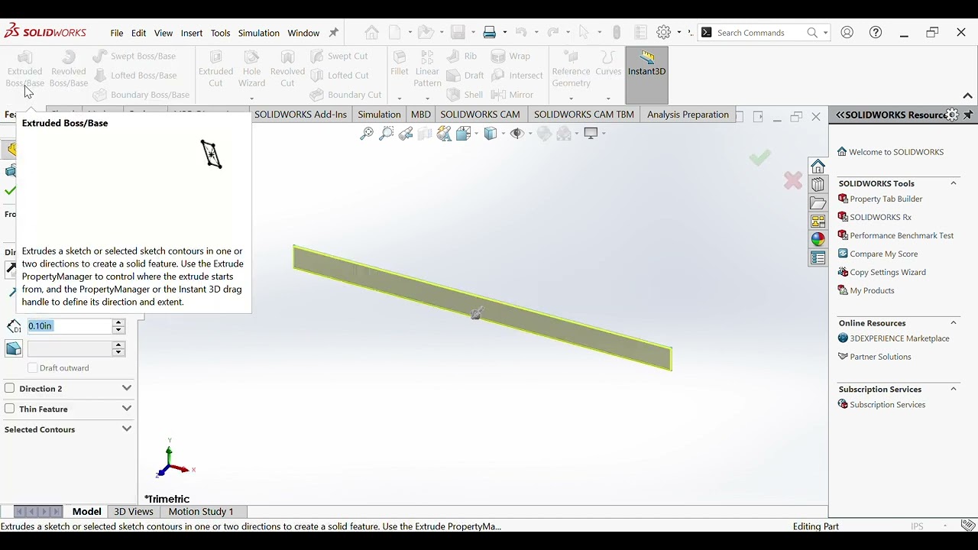Open the Tools menu
Screen dimensions: 978x550
[x=220, y=33]
